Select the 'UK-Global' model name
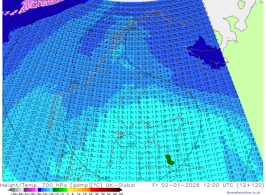 (120, 185)
